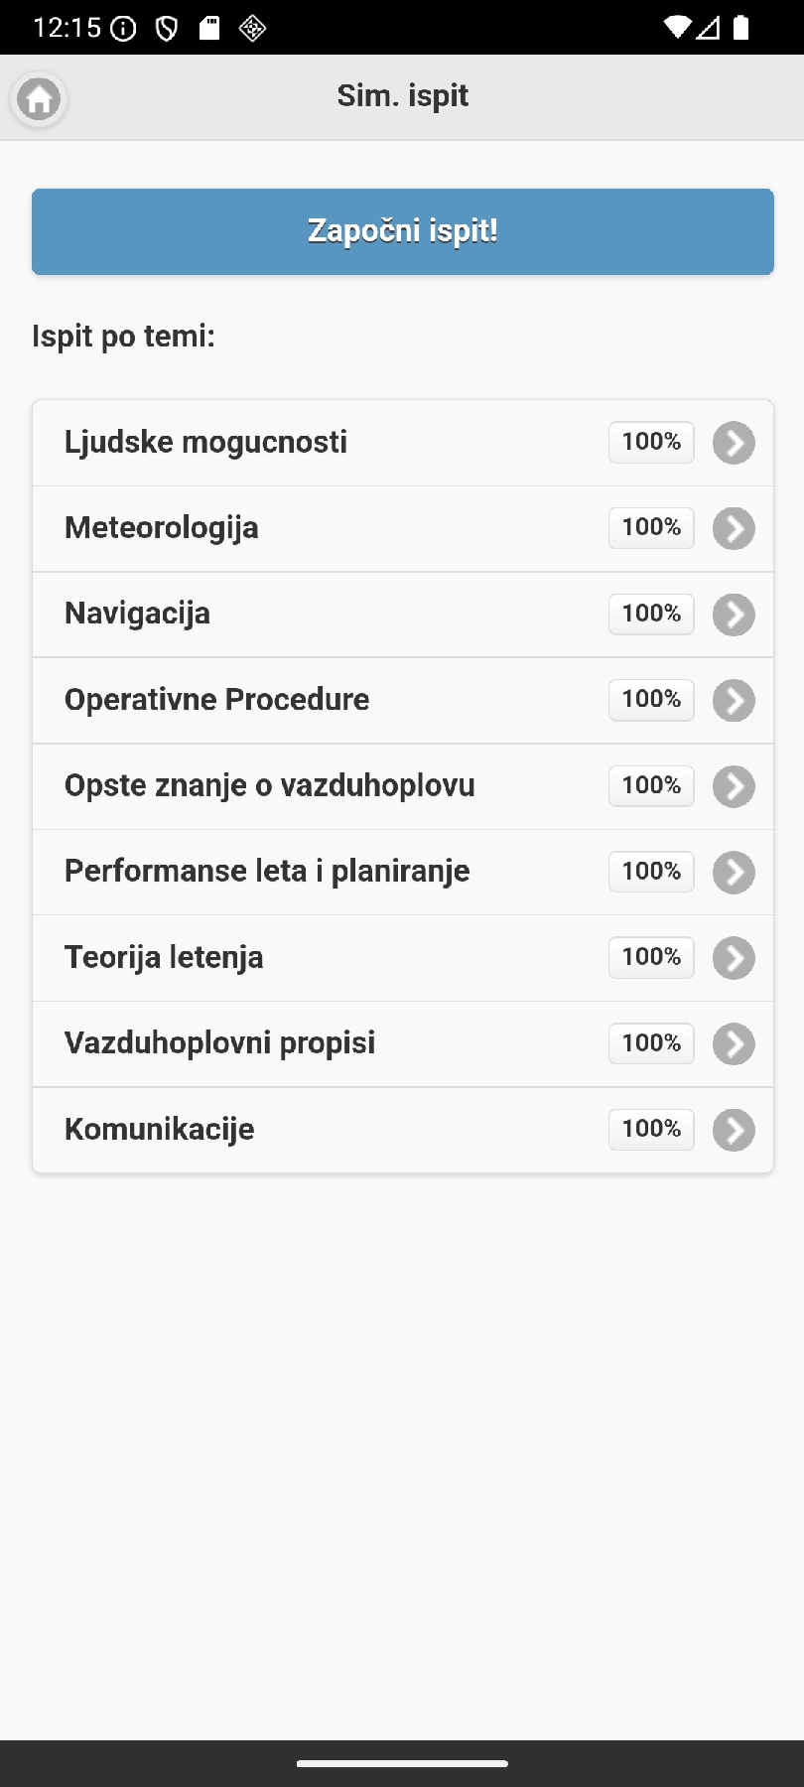Viewport: 804px width, 1787px height.
Task: Open arrow for Opste znanje o vazduhoplovu
Action: (x=734, y=786)
